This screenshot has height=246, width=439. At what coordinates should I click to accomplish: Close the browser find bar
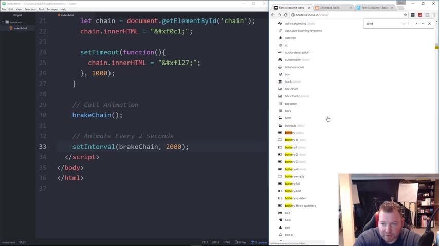click(x=429, y=24)
